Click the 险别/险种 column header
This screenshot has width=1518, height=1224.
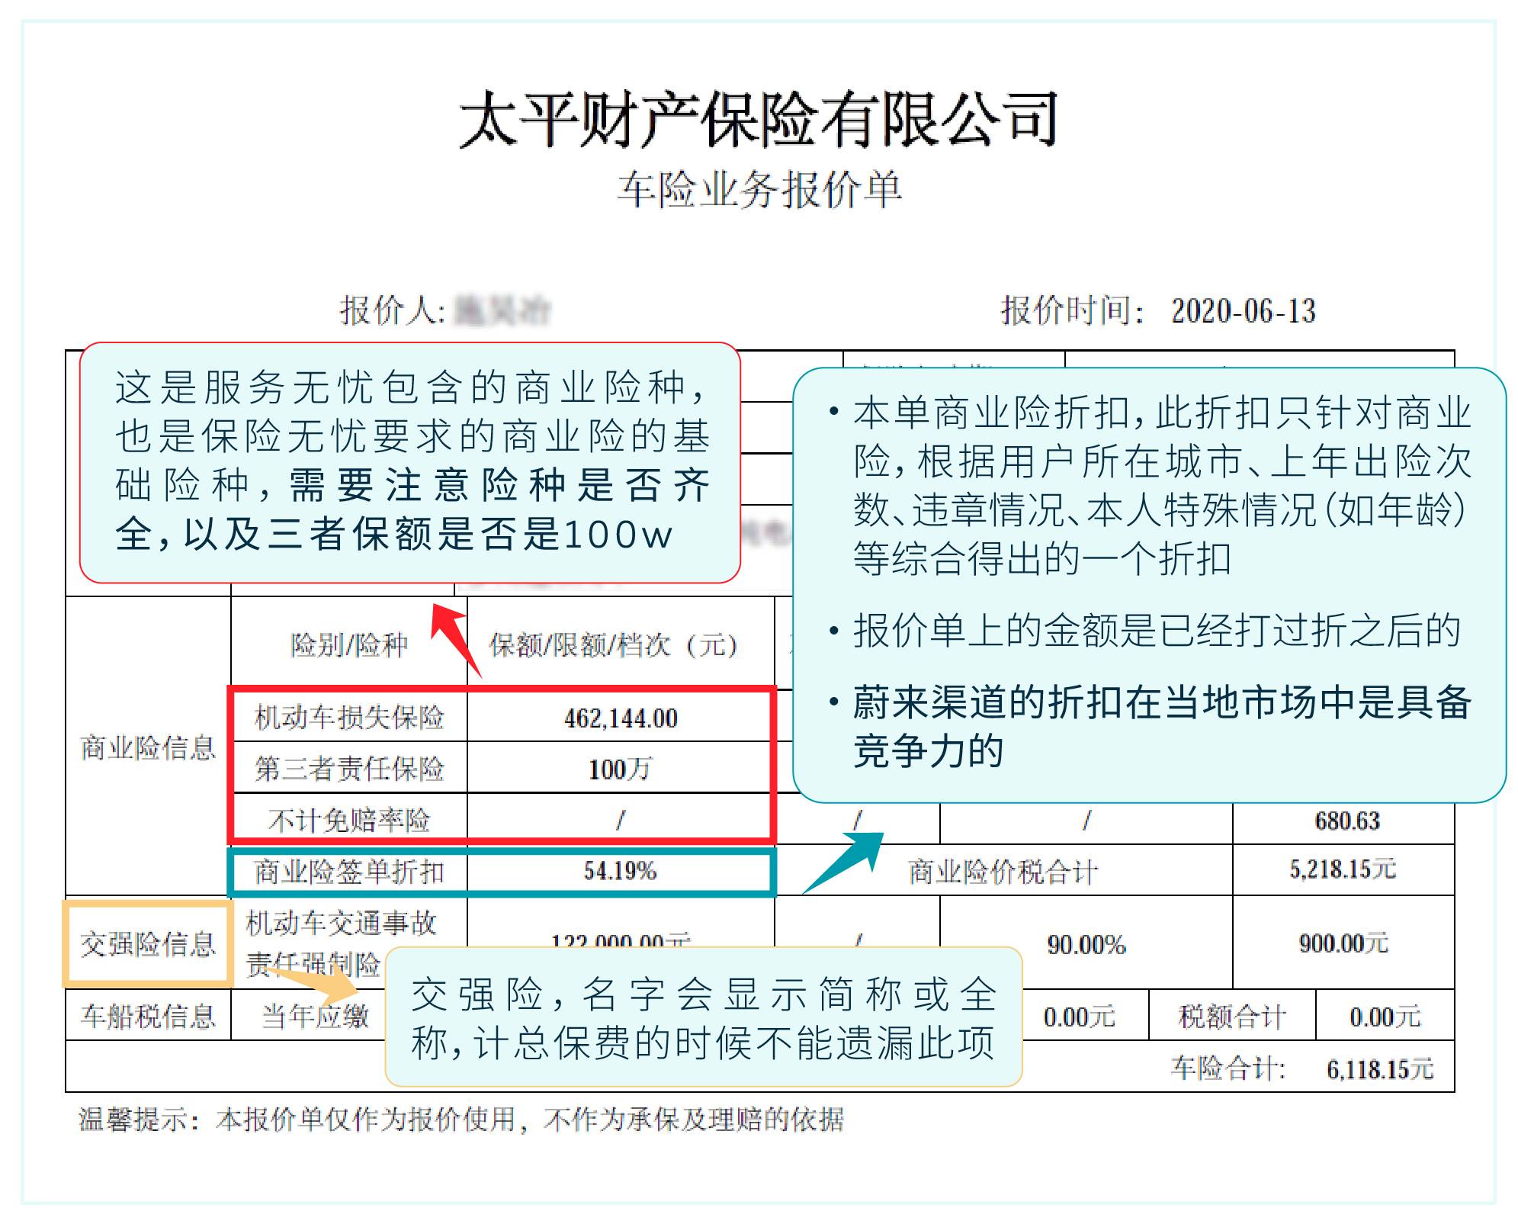pyautogui.click(x=349, y=645)
